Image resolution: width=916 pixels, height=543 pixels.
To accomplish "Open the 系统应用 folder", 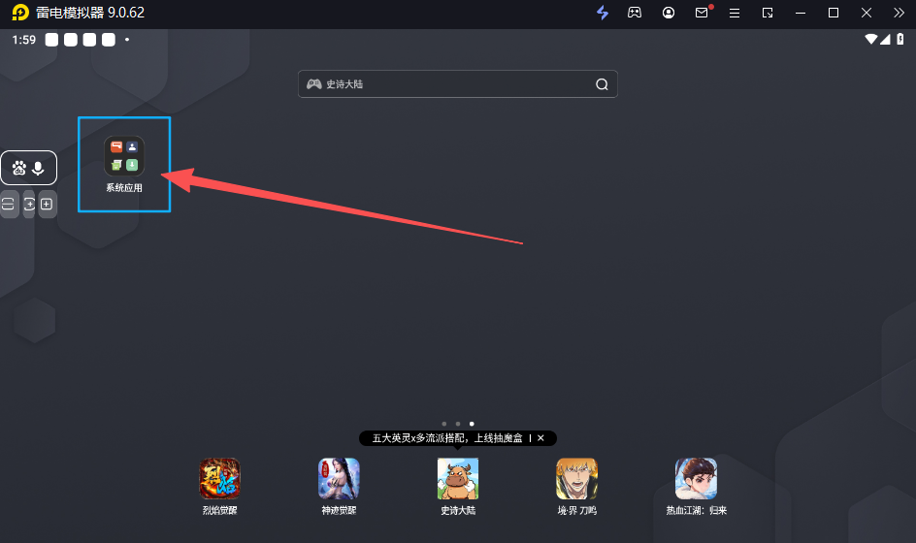I will coord(124,157).
